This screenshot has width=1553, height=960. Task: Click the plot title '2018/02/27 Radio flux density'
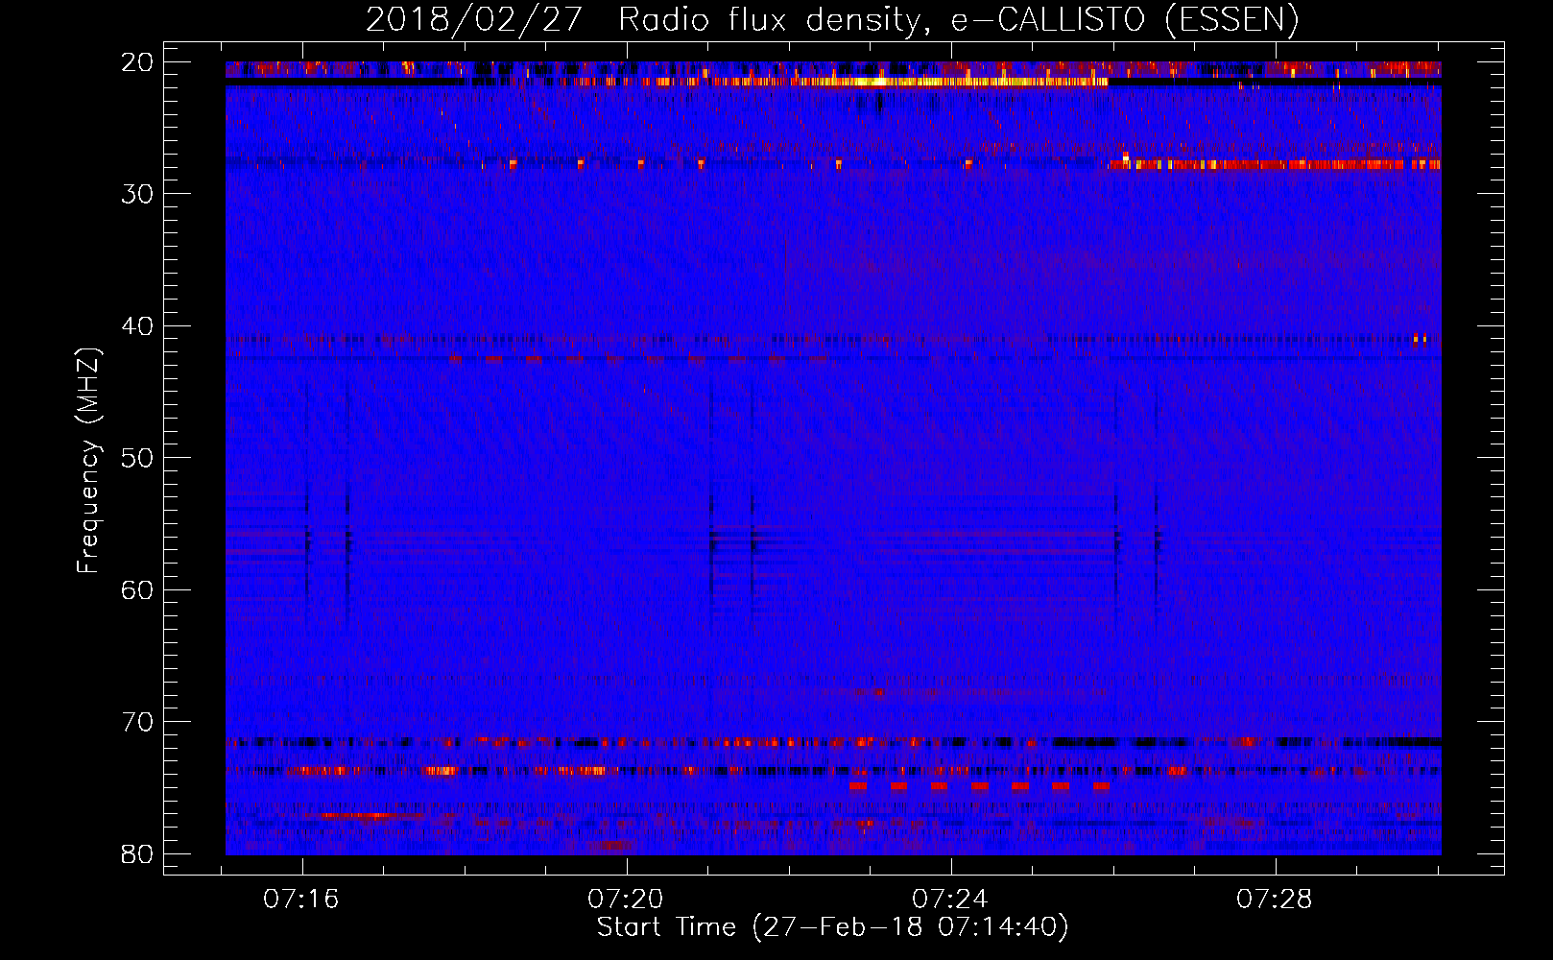[x=832, y=19]
